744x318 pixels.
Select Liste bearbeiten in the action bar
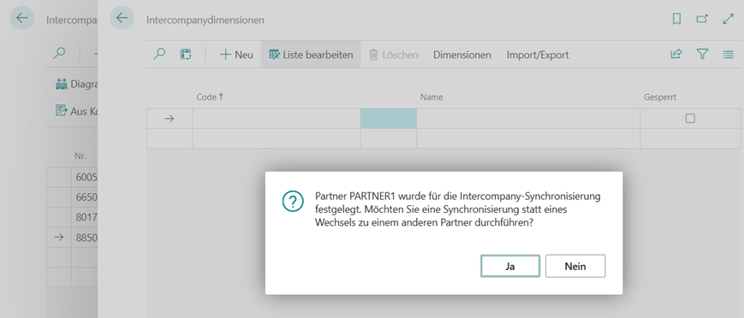tap(311, 55)
